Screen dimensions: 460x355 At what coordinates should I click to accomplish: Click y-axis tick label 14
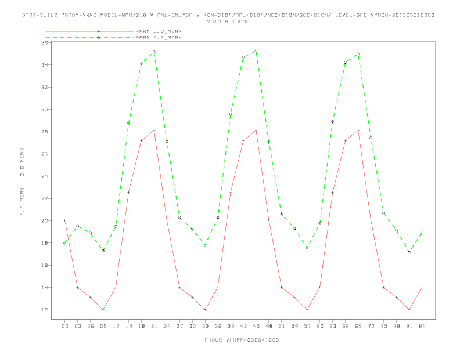pos(45,288)
